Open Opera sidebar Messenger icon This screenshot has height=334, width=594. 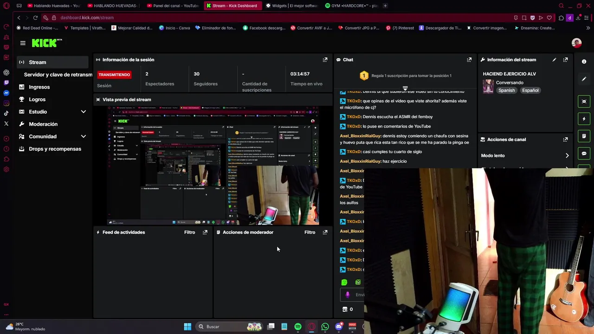coord(6,93)
